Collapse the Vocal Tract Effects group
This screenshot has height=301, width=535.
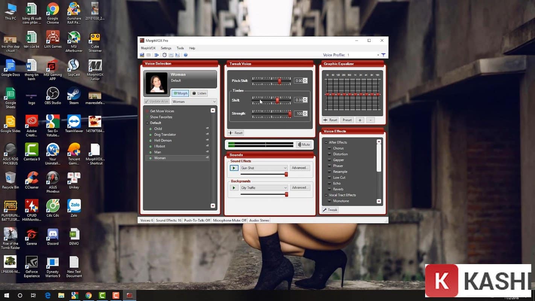point(326,195)
